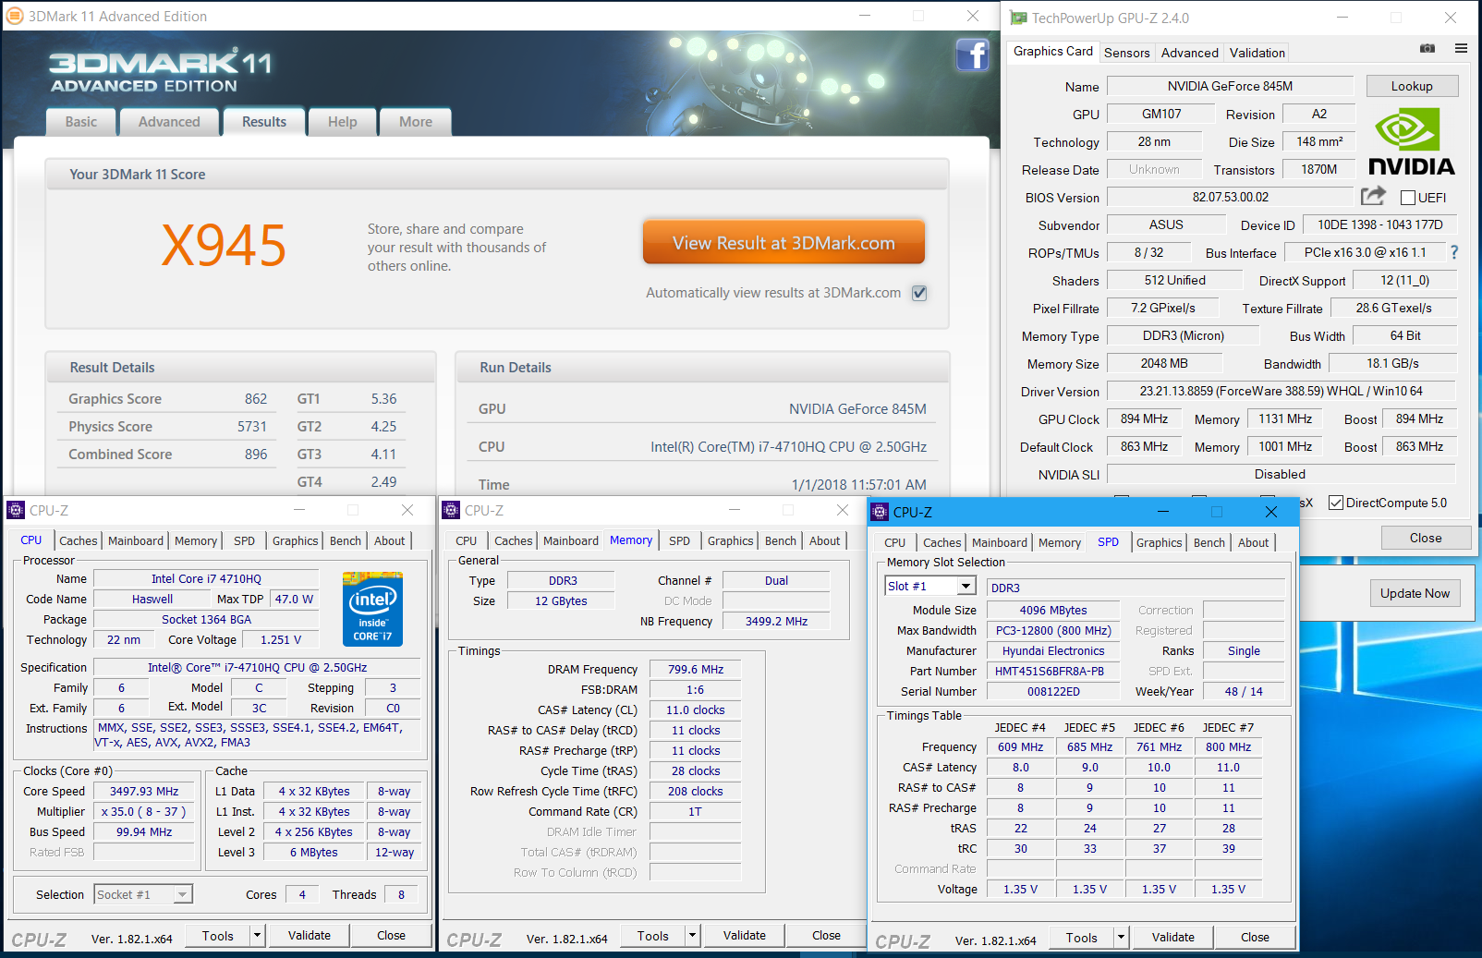Open the Advanced tab in GPU-Z
1482x958 pixels.
1189,53
